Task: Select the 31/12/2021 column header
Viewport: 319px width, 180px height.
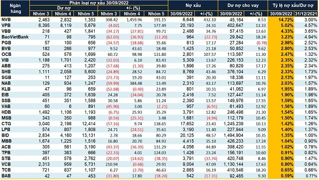Action: pyautogui.click(x=306, y=13)
